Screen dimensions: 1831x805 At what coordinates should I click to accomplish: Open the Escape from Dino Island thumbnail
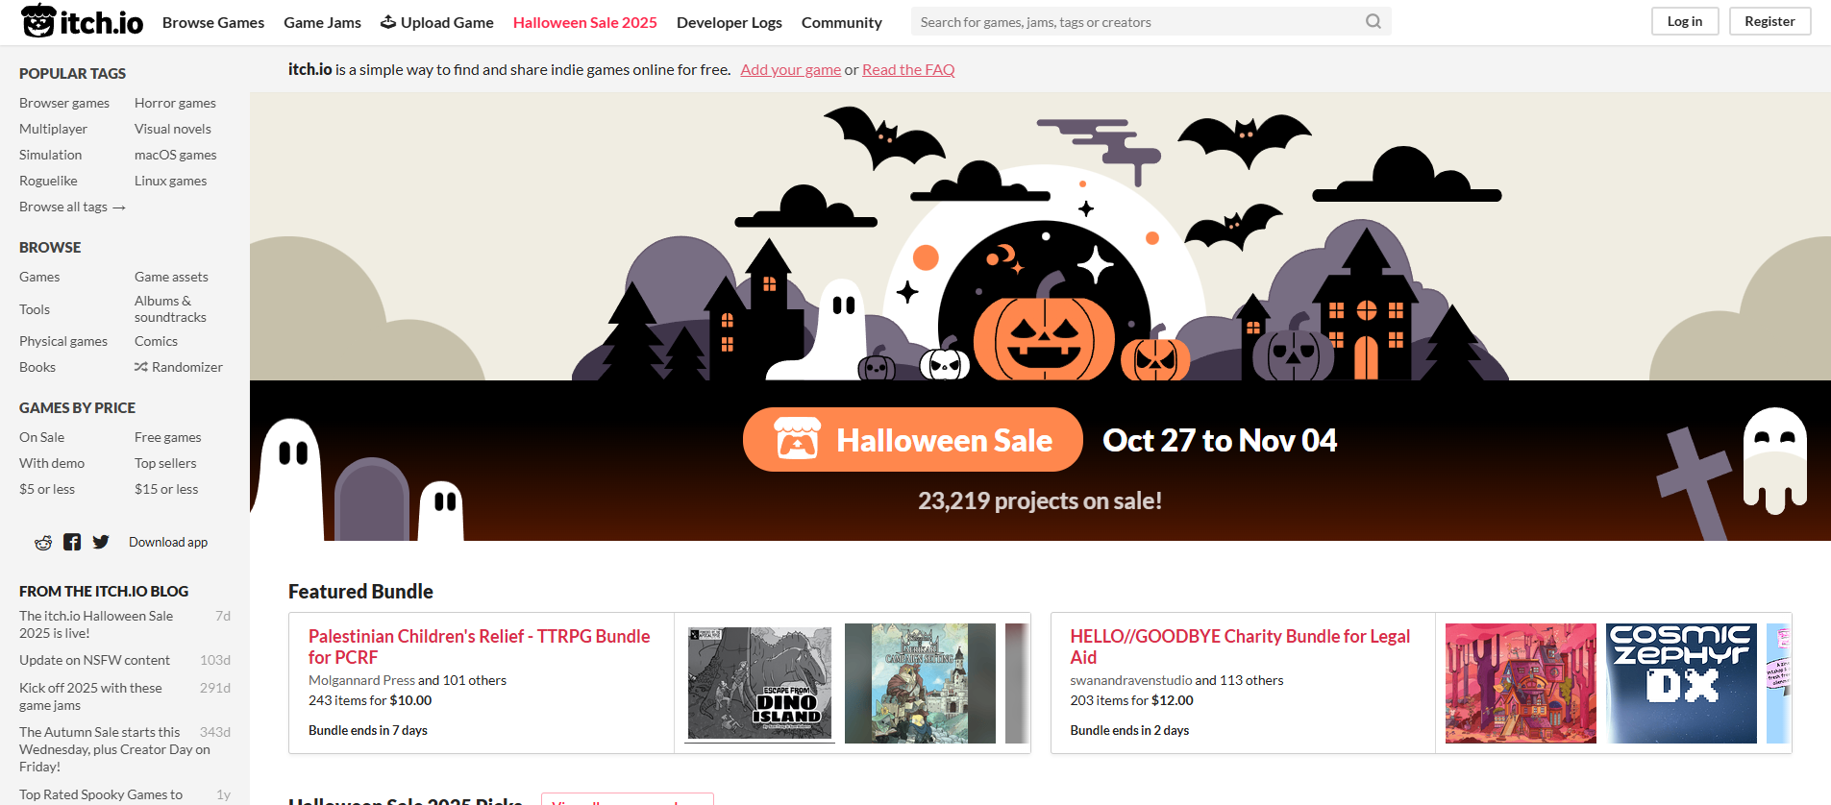[760, 683]
